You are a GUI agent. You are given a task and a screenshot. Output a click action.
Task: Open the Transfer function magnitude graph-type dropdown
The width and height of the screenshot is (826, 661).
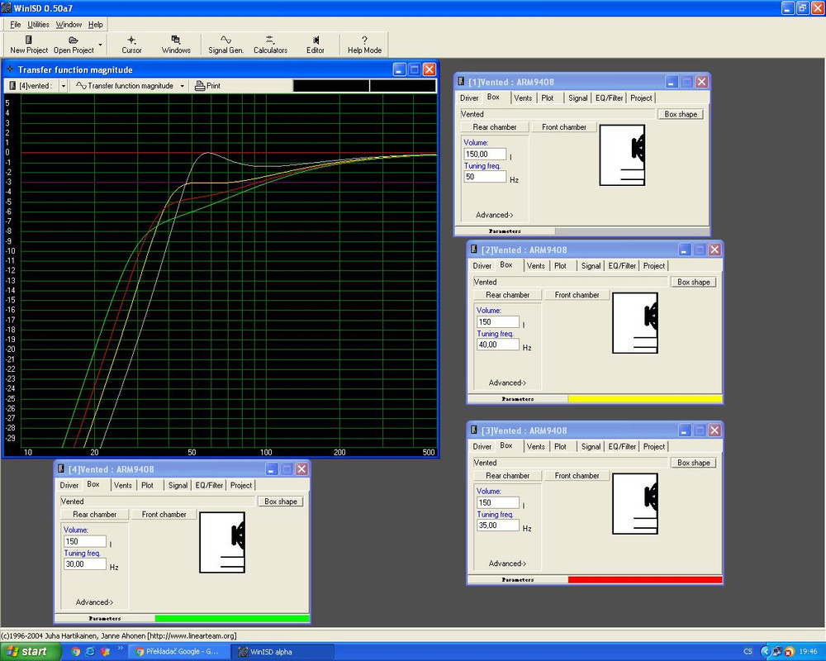[x=183, y=85]
